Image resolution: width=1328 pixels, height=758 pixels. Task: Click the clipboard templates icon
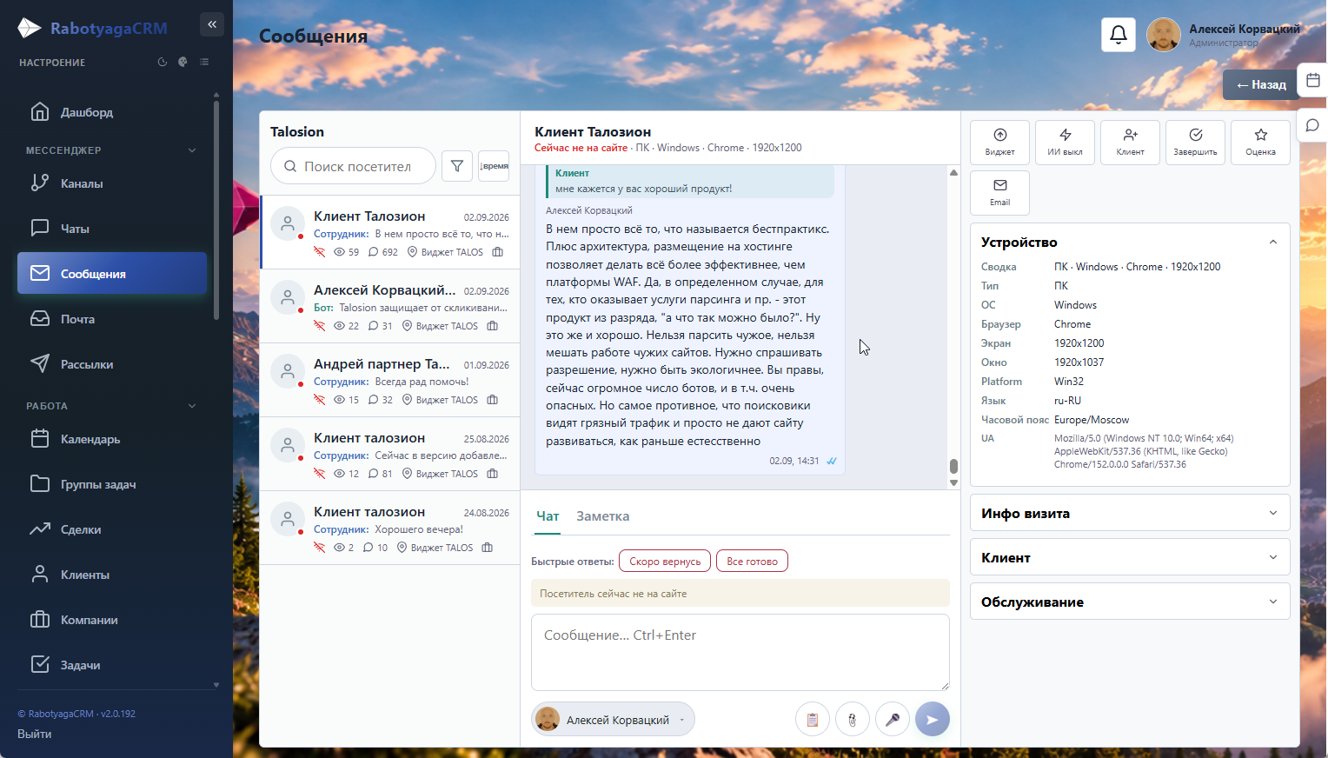813,720
